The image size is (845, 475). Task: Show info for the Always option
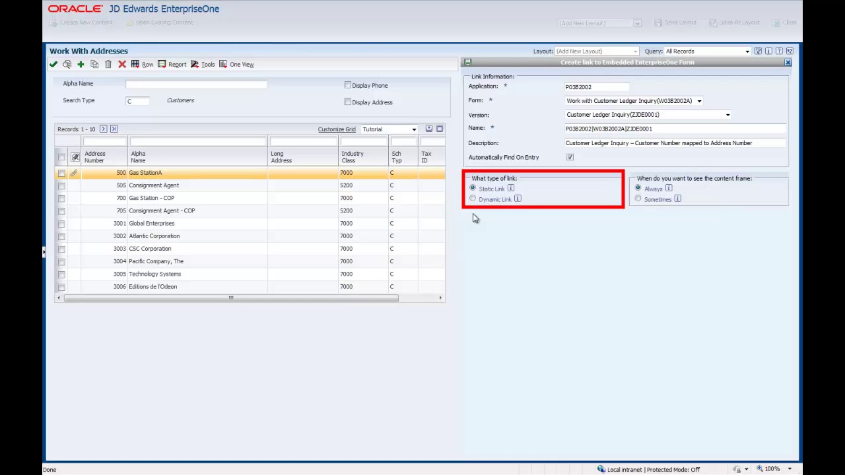[669, 188]
